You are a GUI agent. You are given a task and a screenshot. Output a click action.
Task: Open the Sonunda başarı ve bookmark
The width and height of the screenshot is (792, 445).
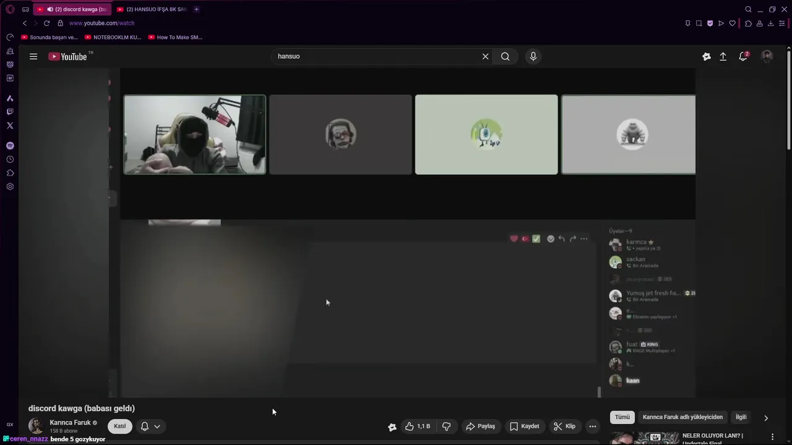point(49,37)
